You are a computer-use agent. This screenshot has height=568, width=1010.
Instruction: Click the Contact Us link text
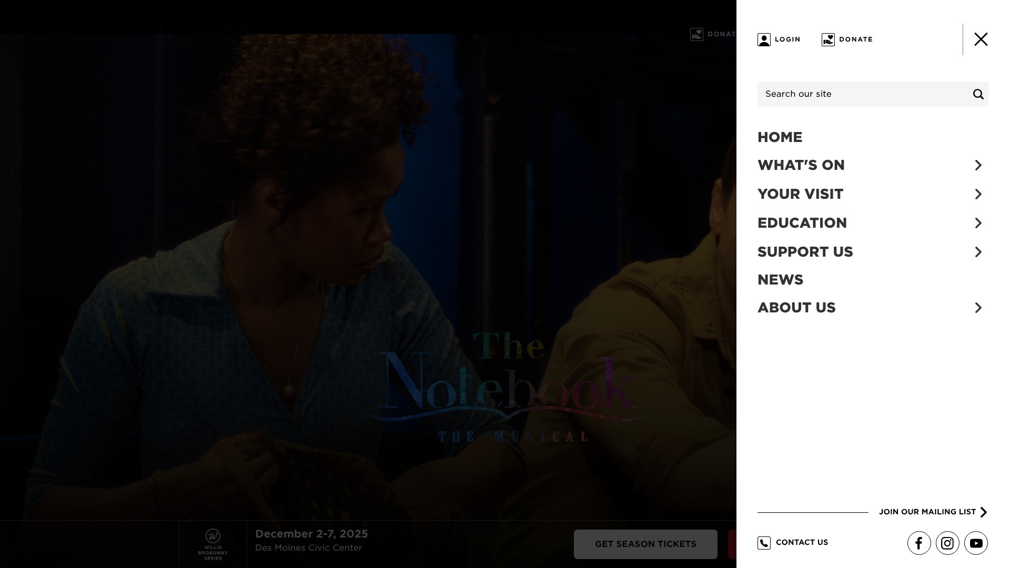click(802, 542)
